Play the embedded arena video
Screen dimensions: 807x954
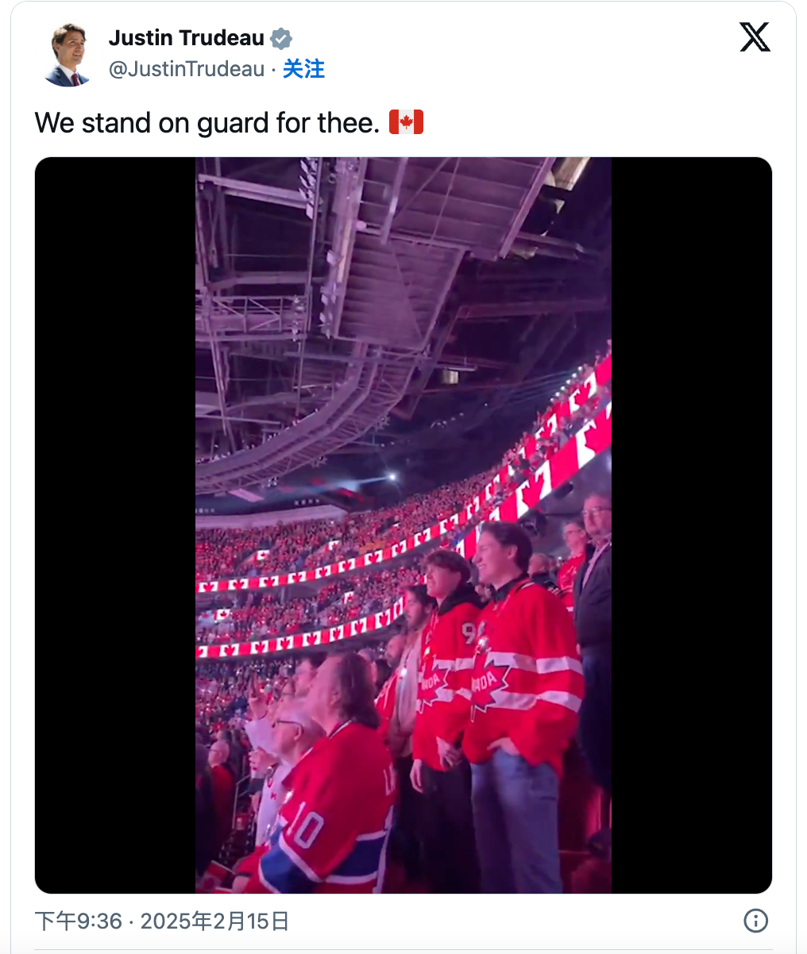403,525
